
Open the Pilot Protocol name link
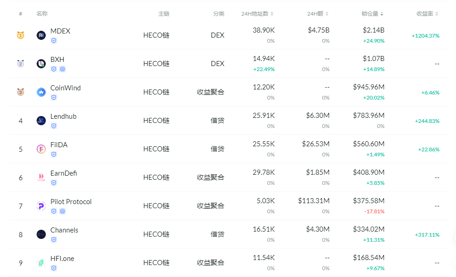click(x=72, y=201)
